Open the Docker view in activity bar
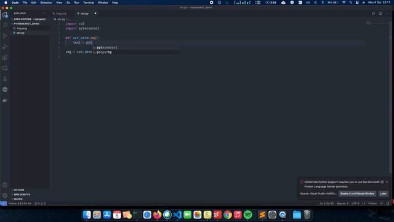The width and height of the screenshot is (394, 222). [5, 100]
